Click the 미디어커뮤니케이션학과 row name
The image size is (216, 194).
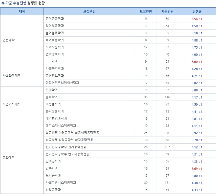pos(62,83)
